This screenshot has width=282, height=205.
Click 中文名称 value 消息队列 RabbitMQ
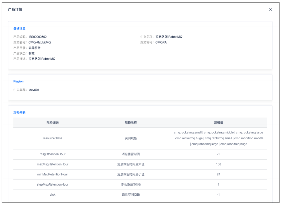[169, 37]
